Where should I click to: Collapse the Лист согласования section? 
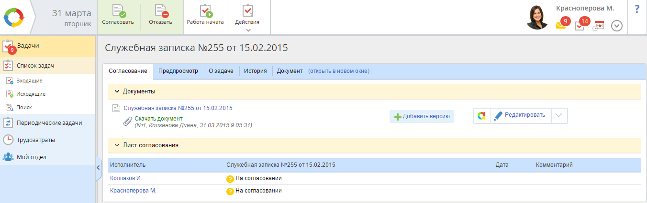coord(116,145)
